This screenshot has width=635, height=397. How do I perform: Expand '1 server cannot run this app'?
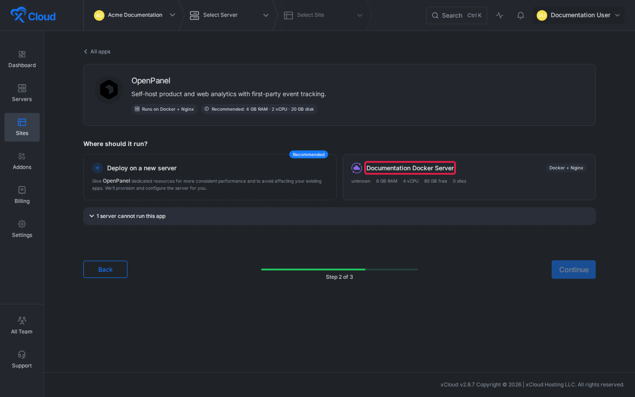[x=340, y=216]
